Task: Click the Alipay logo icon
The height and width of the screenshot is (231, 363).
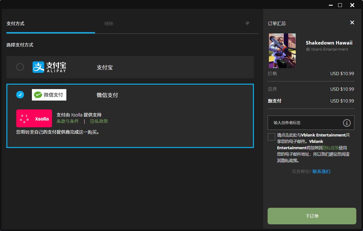Action: [49, 67]
